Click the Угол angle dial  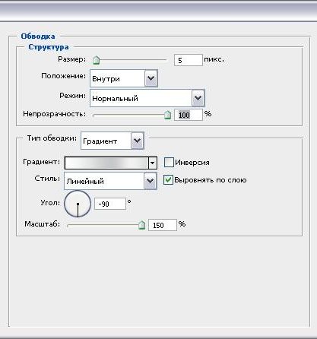point(78,204)
